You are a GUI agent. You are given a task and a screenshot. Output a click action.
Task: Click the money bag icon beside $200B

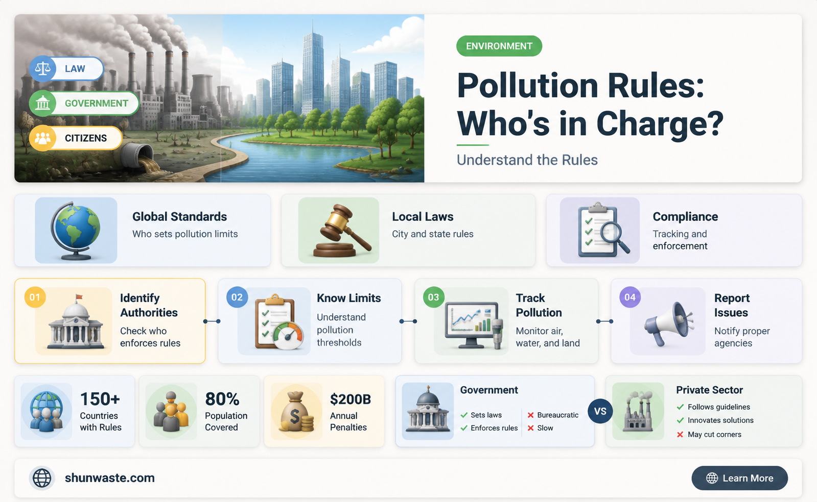coord(296,412)
